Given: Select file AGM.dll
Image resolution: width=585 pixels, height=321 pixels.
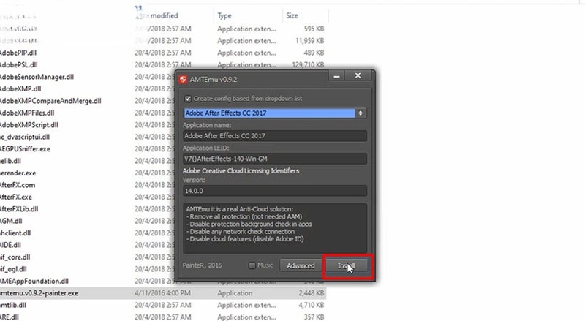Looking at the screenshot, I should pyautogui.click(x=11, y=221).
